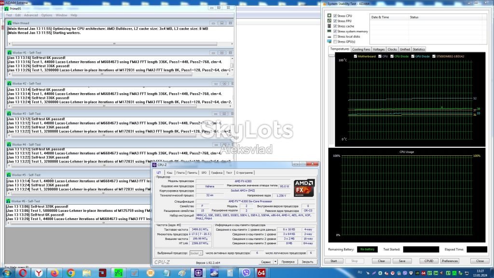
Task: Open Google Chrome from the taskbar
Action: (70, 273)
